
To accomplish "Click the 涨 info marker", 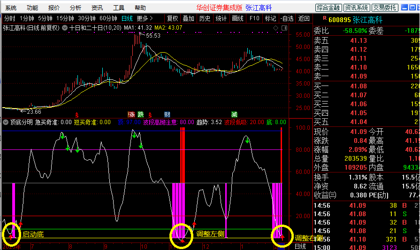I will tap(131, 115).
